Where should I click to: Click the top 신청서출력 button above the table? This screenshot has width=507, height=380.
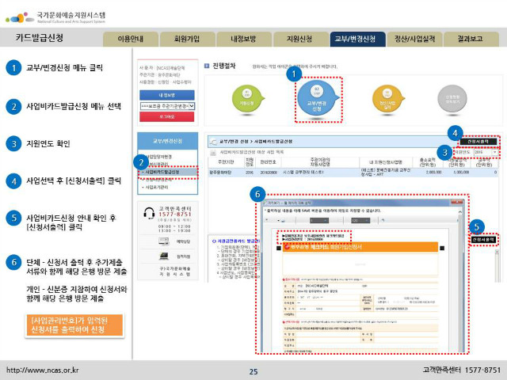478,142
